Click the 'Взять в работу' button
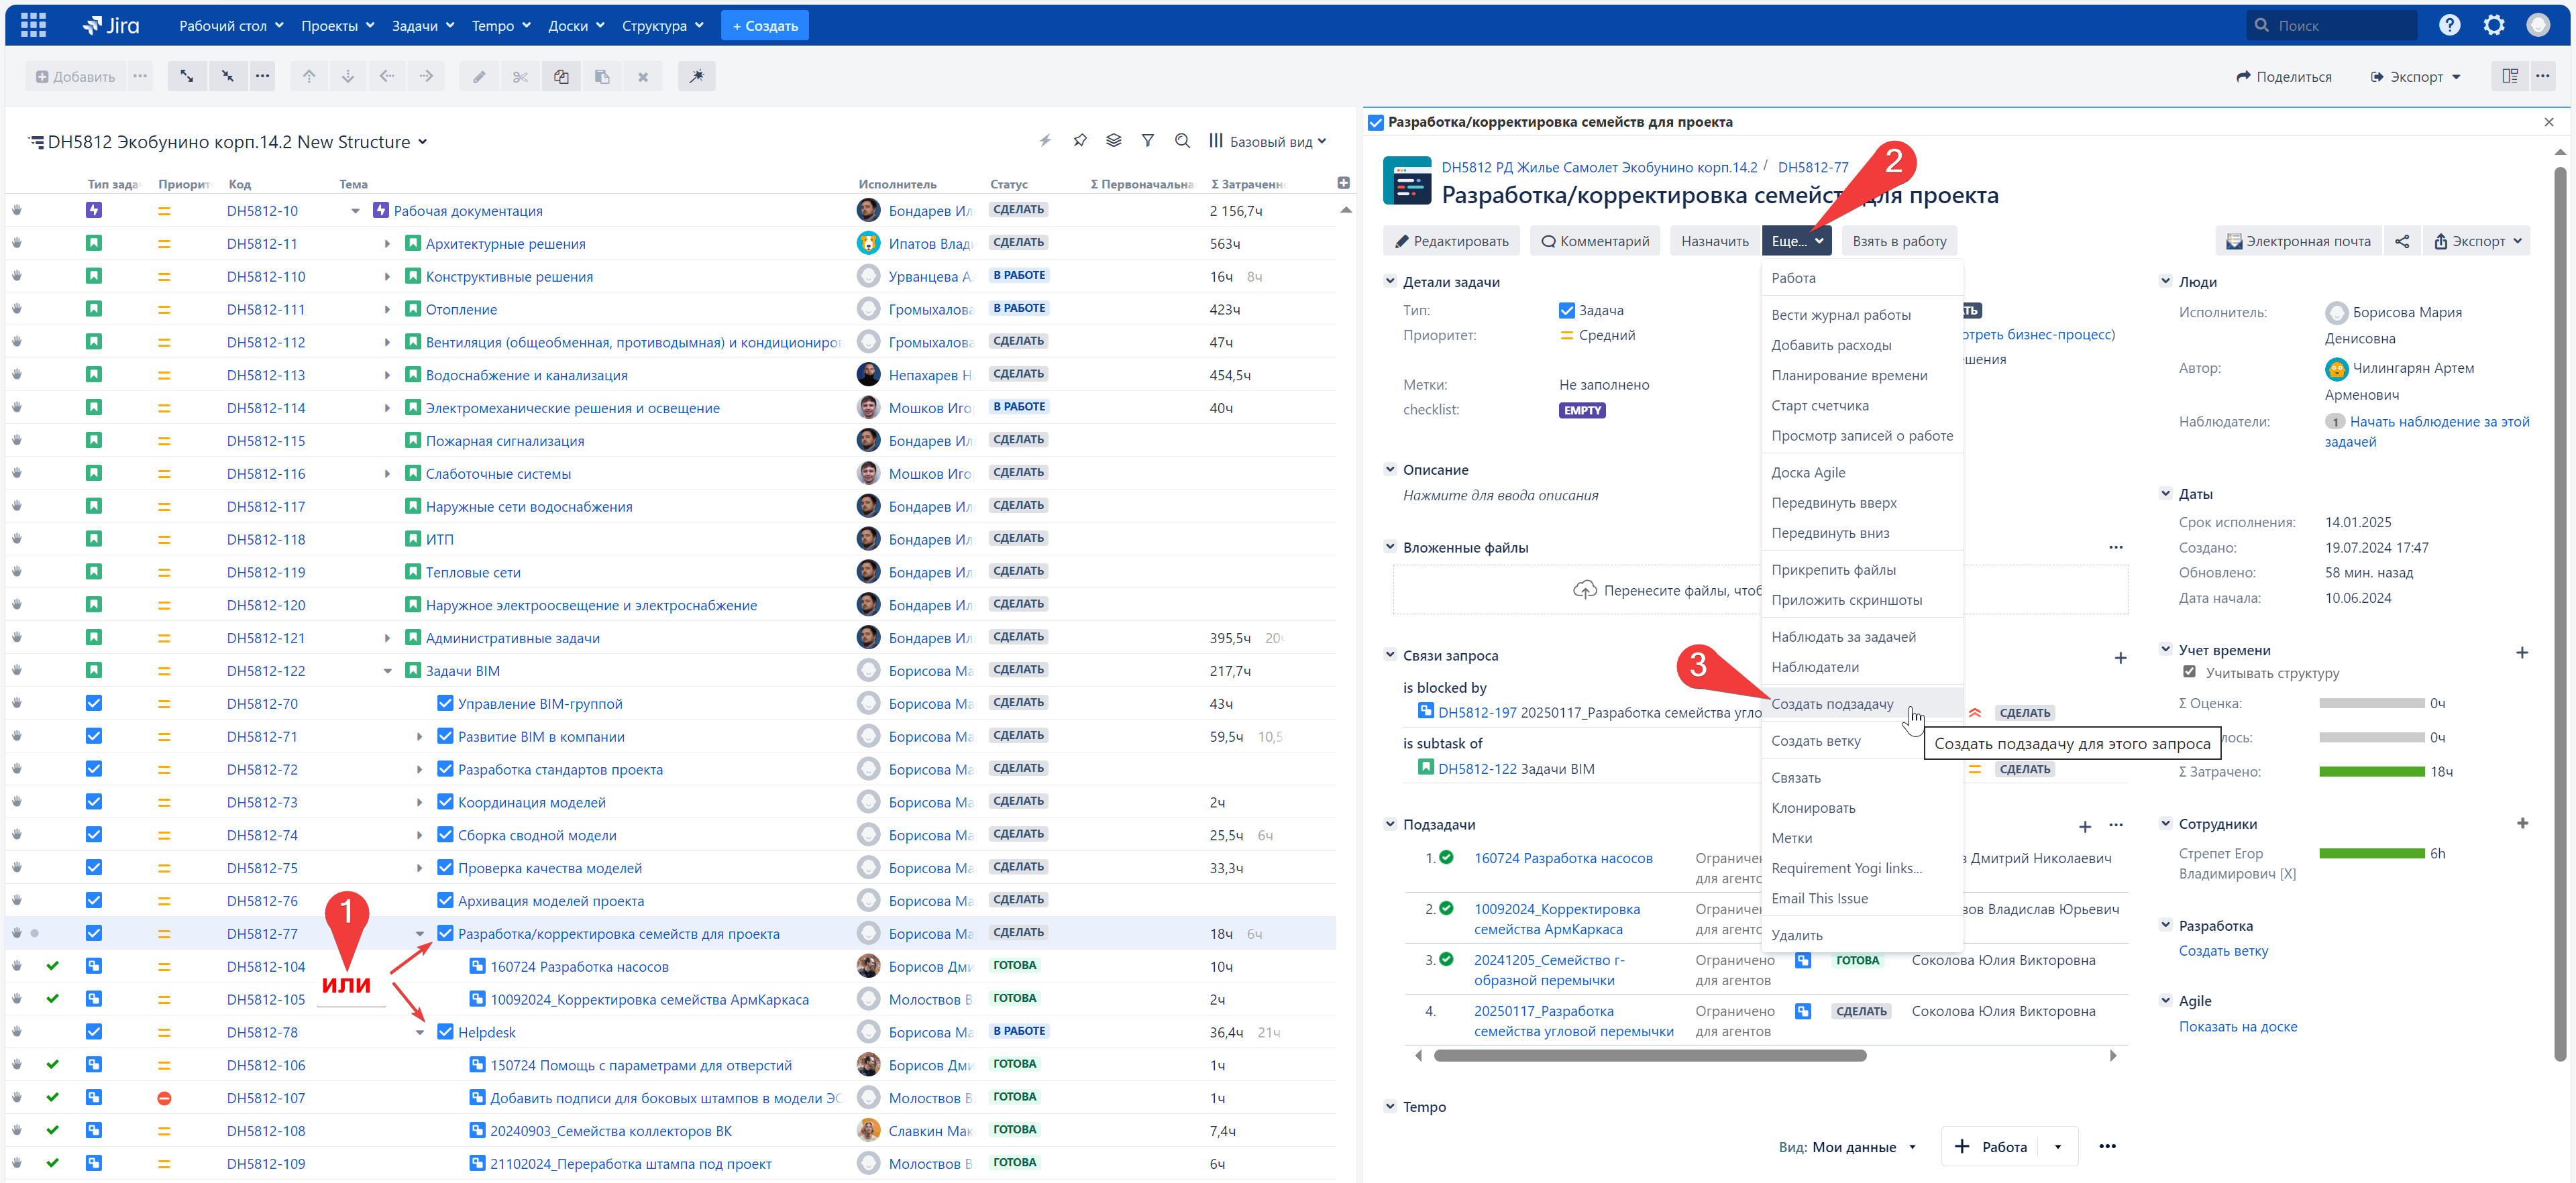The width and height of the screenshot is (2576, 1183). [1899, 241]
